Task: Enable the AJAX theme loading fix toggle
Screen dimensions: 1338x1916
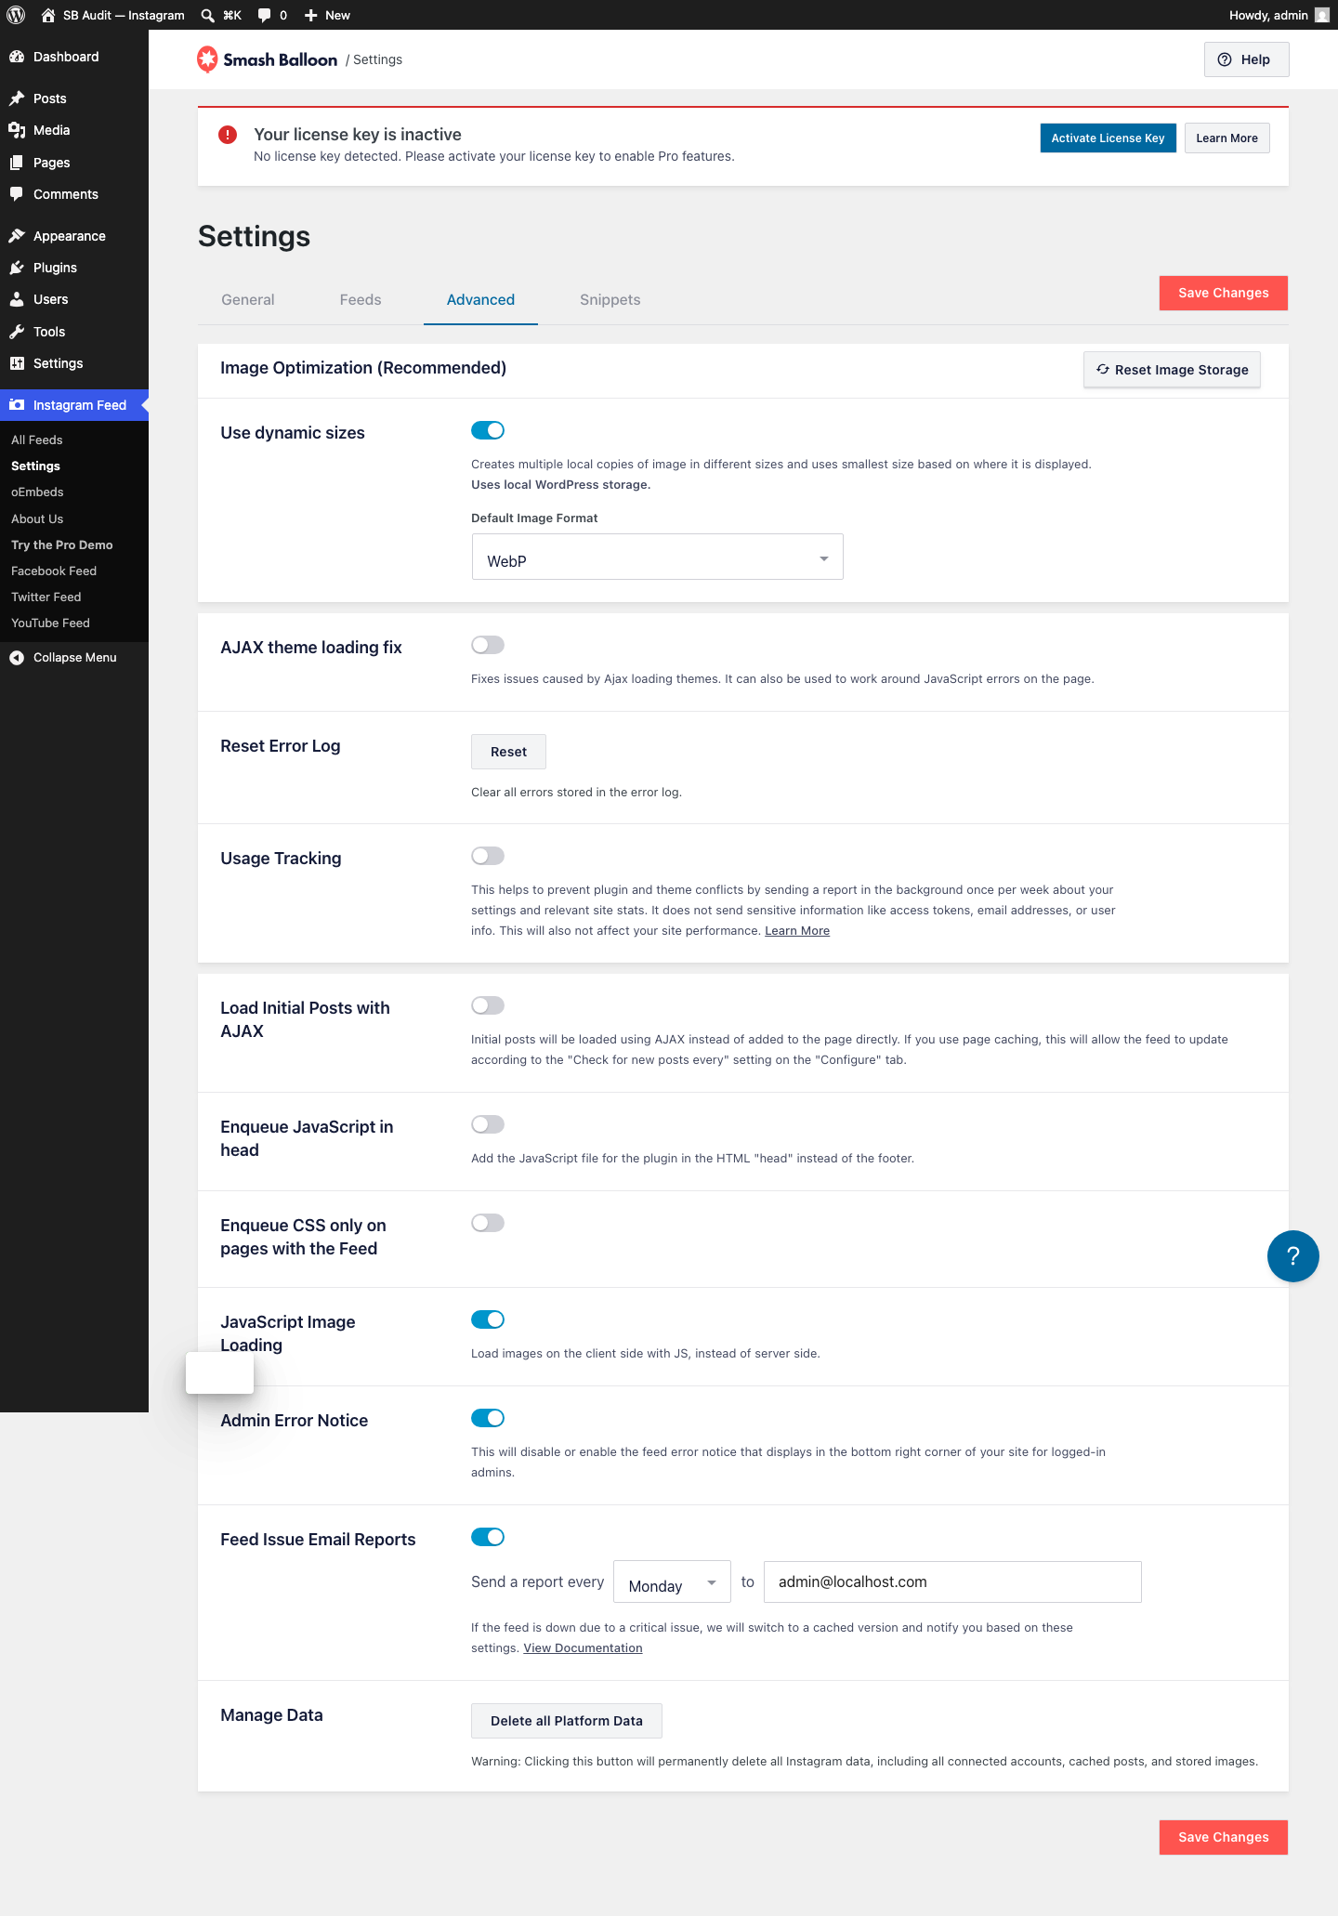Action: pyautogui.click(x=488, y=645)
